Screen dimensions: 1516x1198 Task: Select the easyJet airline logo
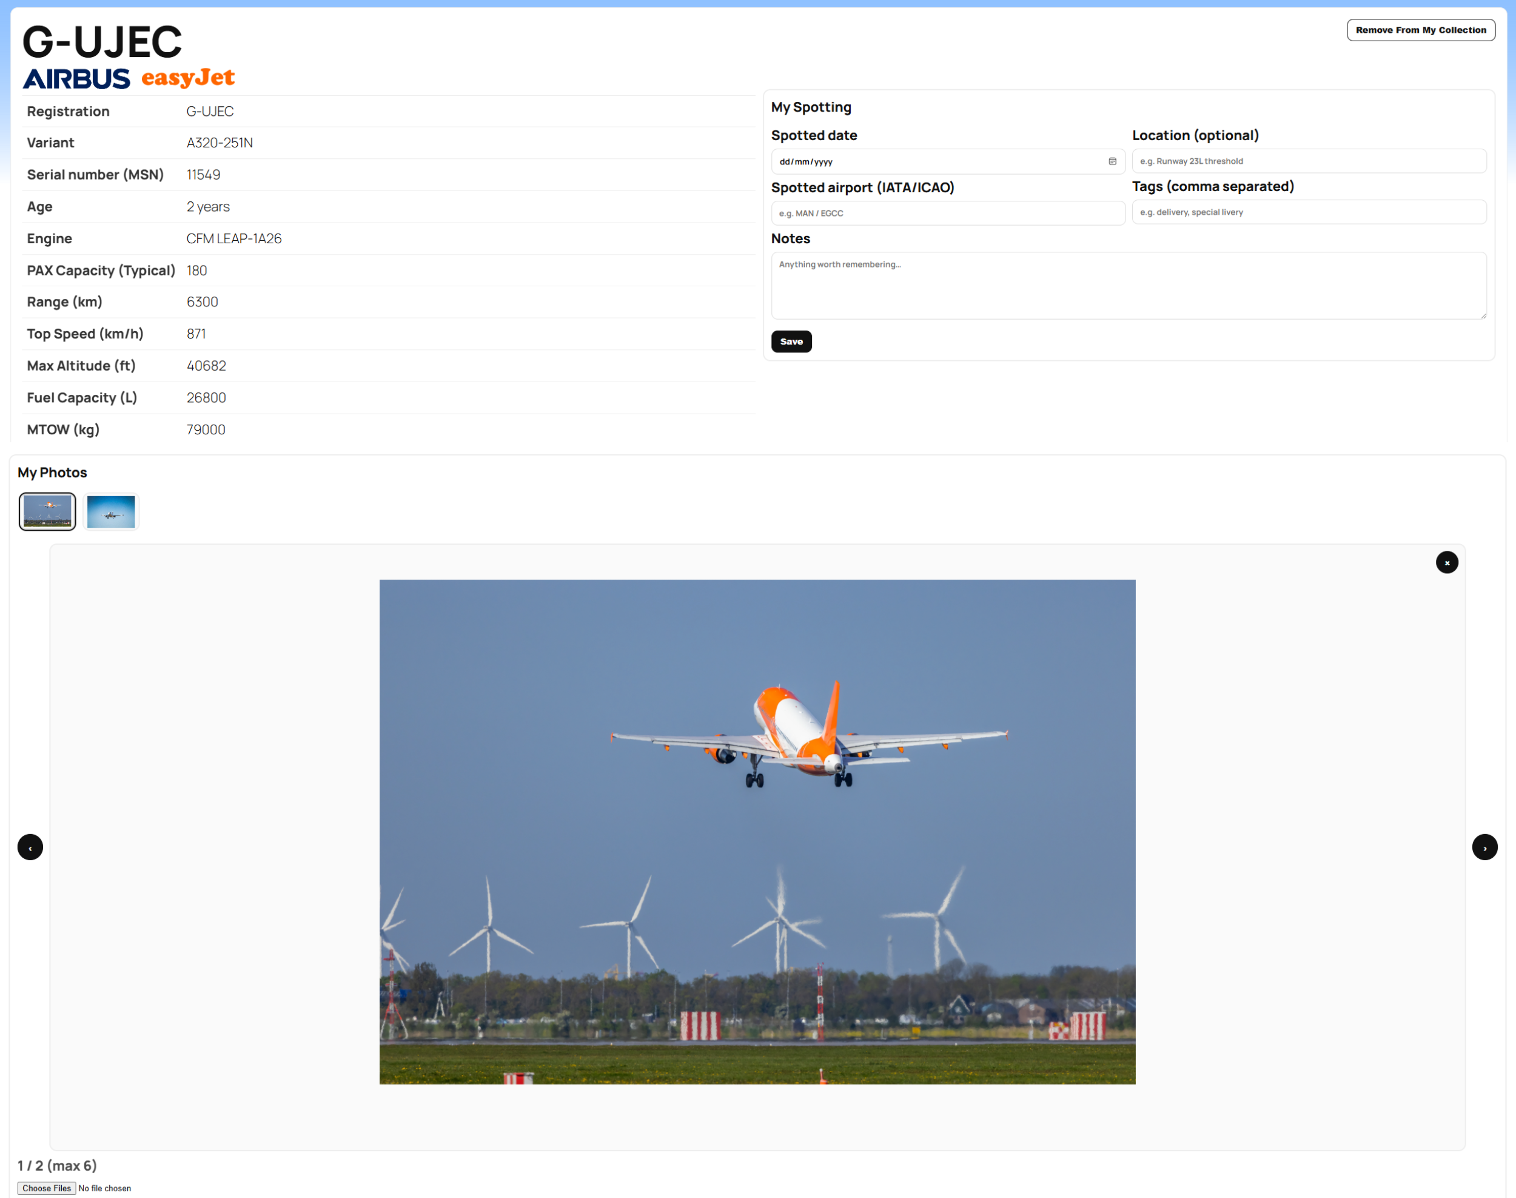189,79
